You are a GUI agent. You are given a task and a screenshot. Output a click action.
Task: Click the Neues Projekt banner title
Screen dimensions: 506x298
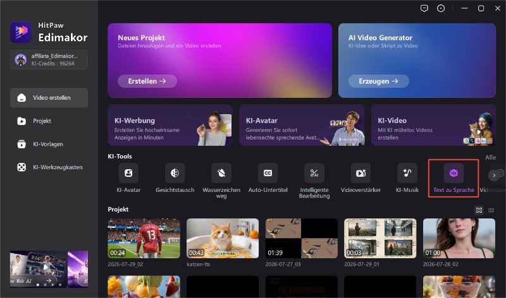click(x=141, y=38)
